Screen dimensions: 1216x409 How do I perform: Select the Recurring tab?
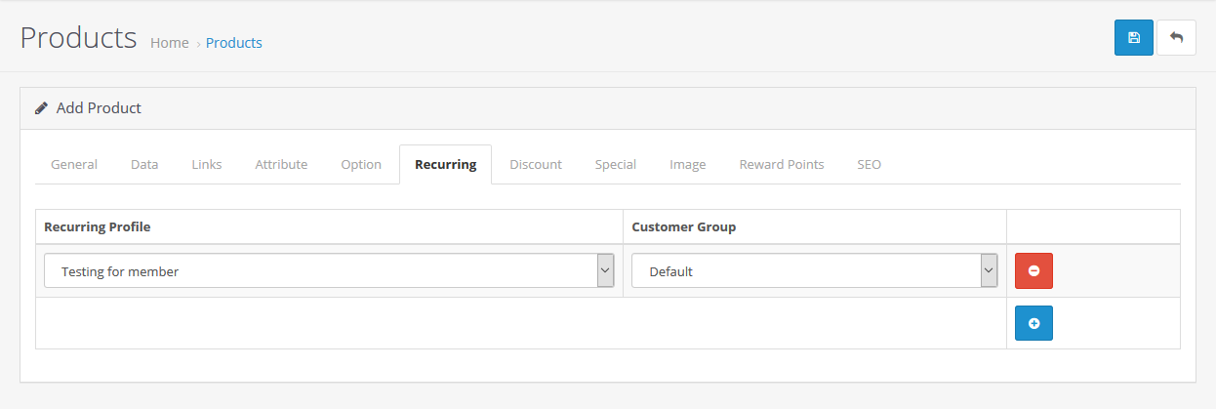coord(446,164)
